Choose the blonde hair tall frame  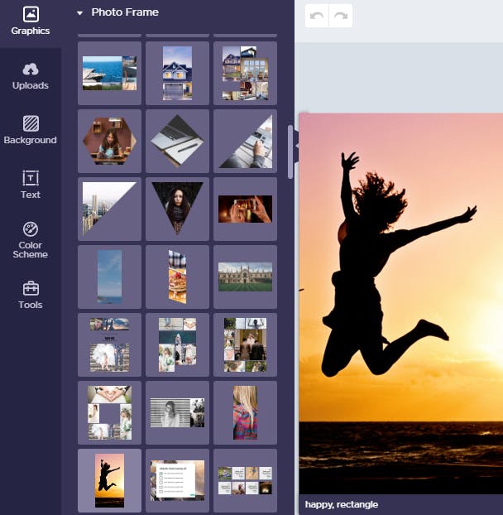click(245, 413)
